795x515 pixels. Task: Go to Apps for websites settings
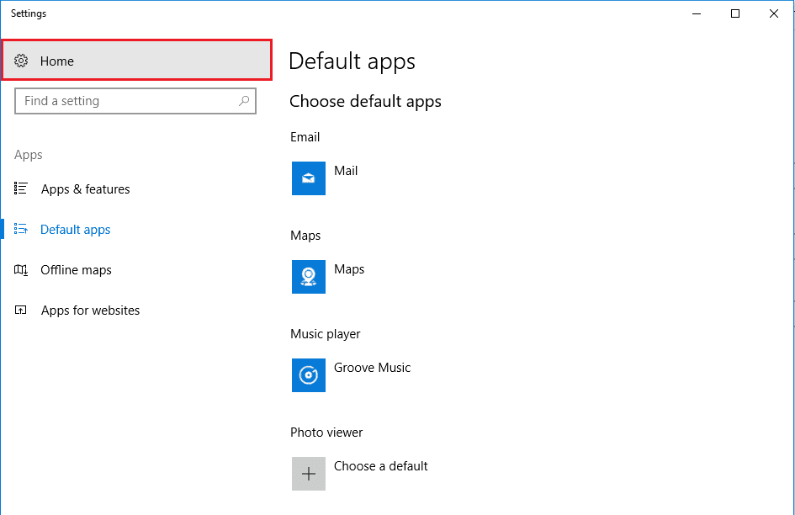pos(91,311)
